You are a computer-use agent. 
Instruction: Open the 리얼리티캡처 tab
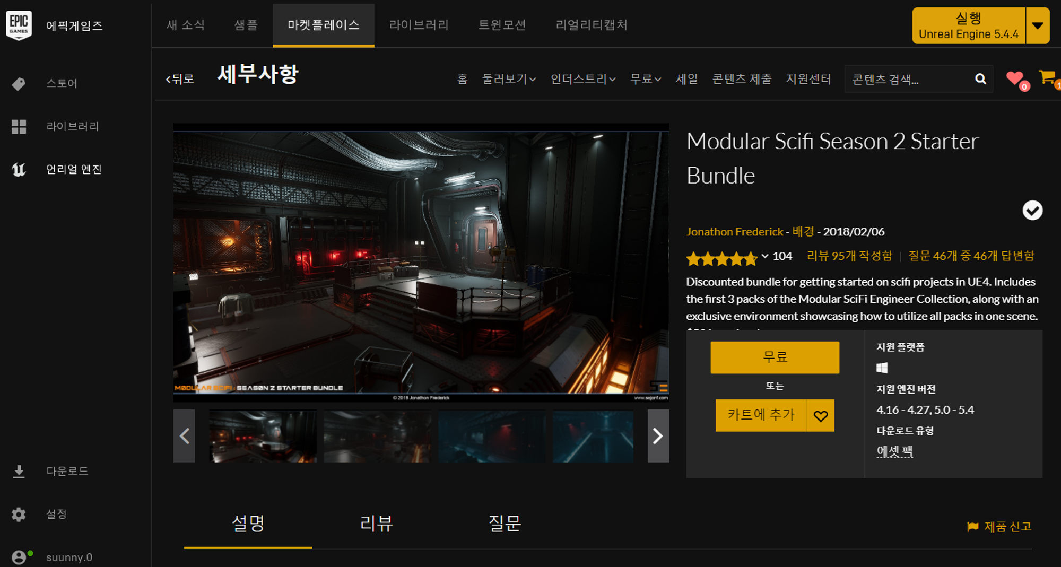(592, 25)
